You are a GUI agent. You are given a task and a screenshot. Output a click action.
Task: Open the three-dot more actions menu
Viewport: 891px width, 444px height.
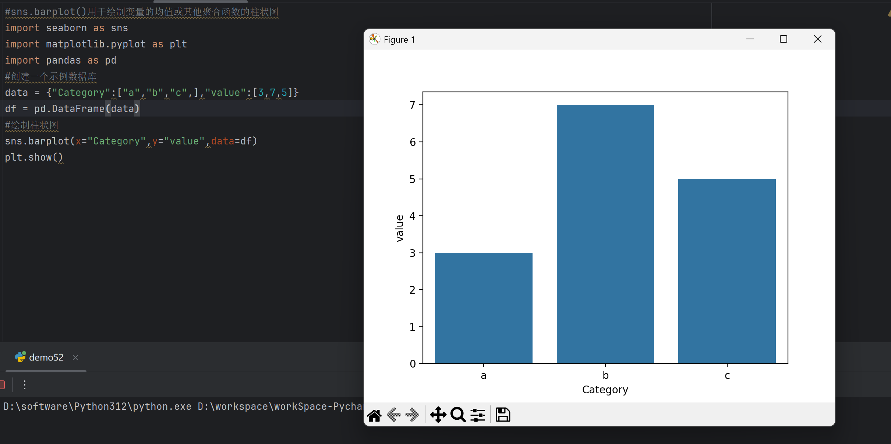click(x=25, y=385)
